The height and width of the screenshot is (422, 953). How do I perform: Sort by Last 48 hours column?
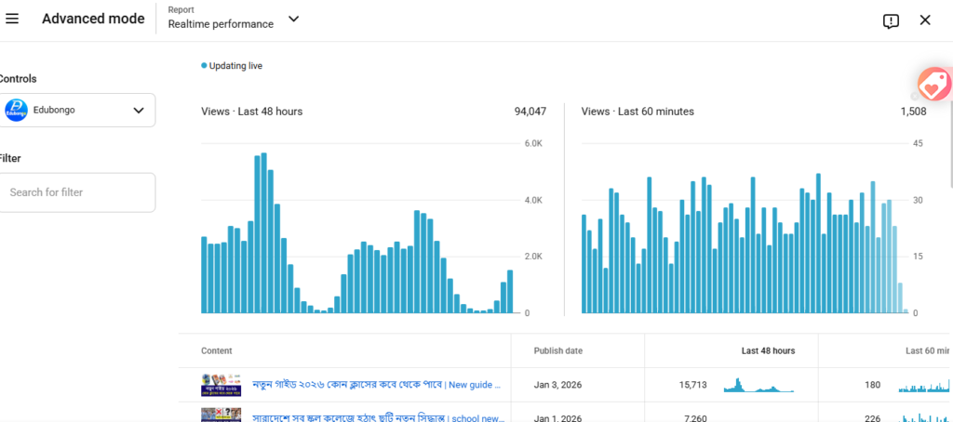(x=768, y=351)
